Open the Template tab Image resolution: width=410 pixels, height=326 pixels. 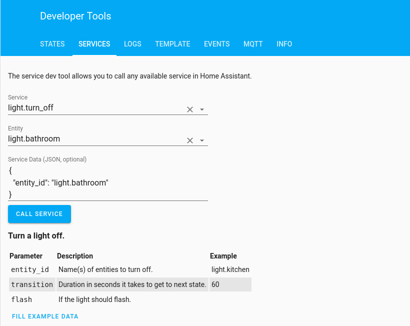pos(172,44)
